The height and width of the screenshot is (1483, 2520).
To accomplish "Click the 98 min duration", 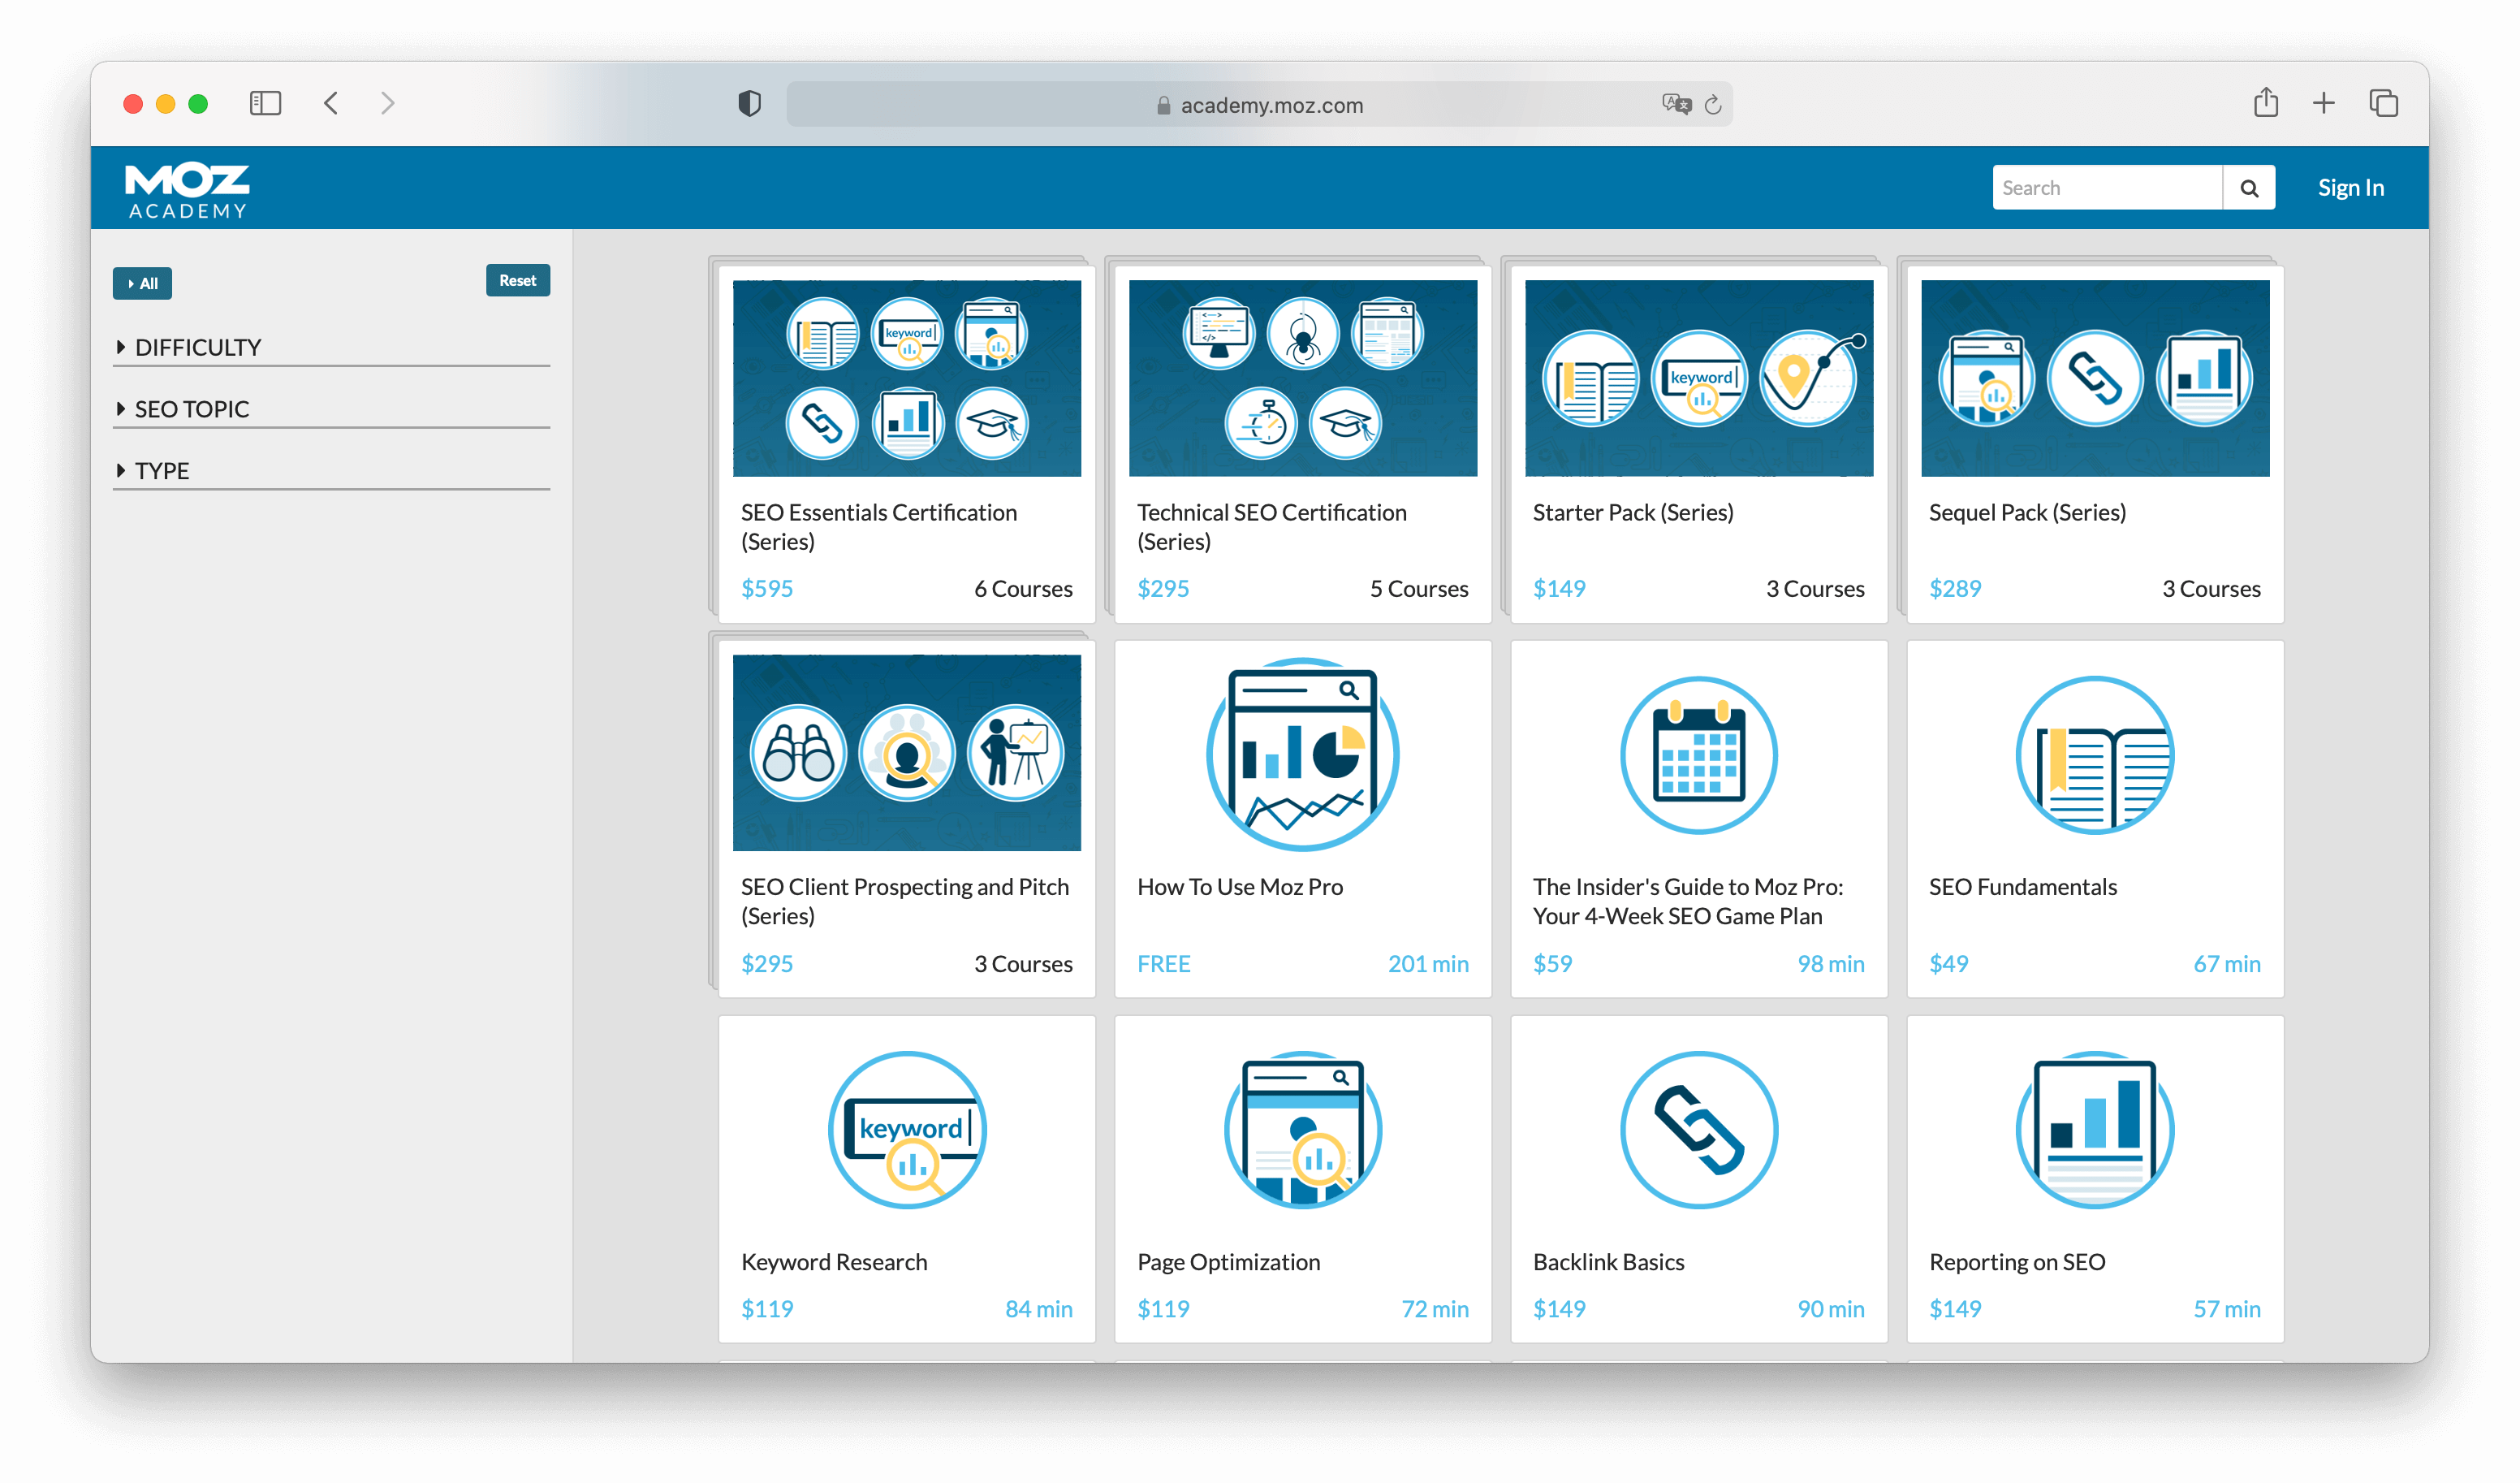I will coord(1830,964).
